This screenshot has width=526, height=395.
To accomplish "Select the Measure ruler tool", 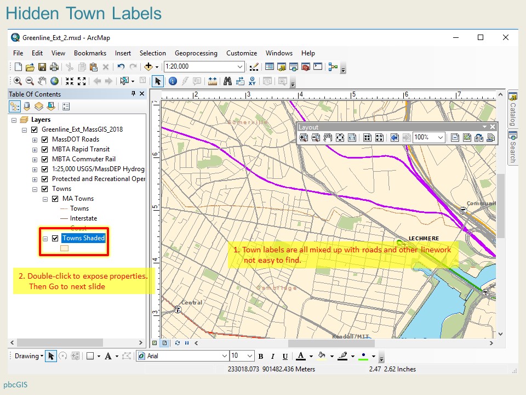I will tap(213, 81).
